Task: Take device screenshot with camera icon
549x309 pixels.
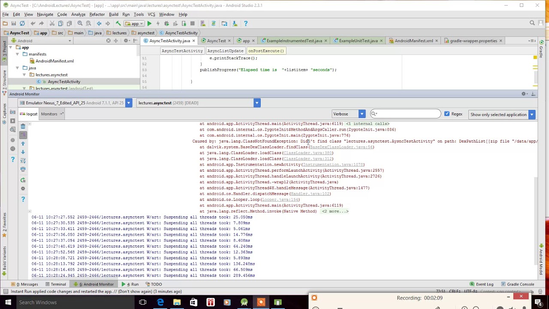Action: click(12, 112)
